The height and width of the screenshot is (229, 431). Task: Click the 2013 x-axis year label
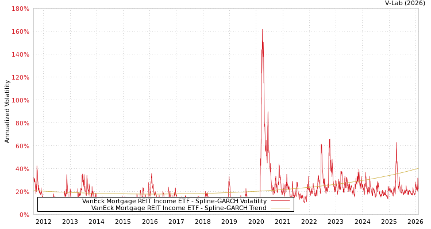[x=70, y=222]
